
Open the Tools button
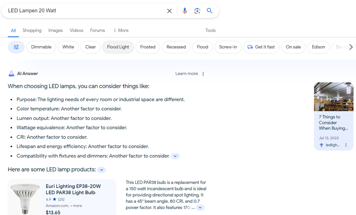point(210,31)
